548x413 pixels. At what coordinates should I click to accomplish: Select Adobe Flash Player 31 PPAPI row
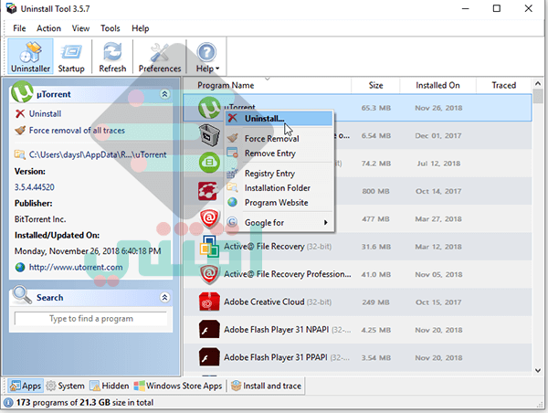coord(357,358)
